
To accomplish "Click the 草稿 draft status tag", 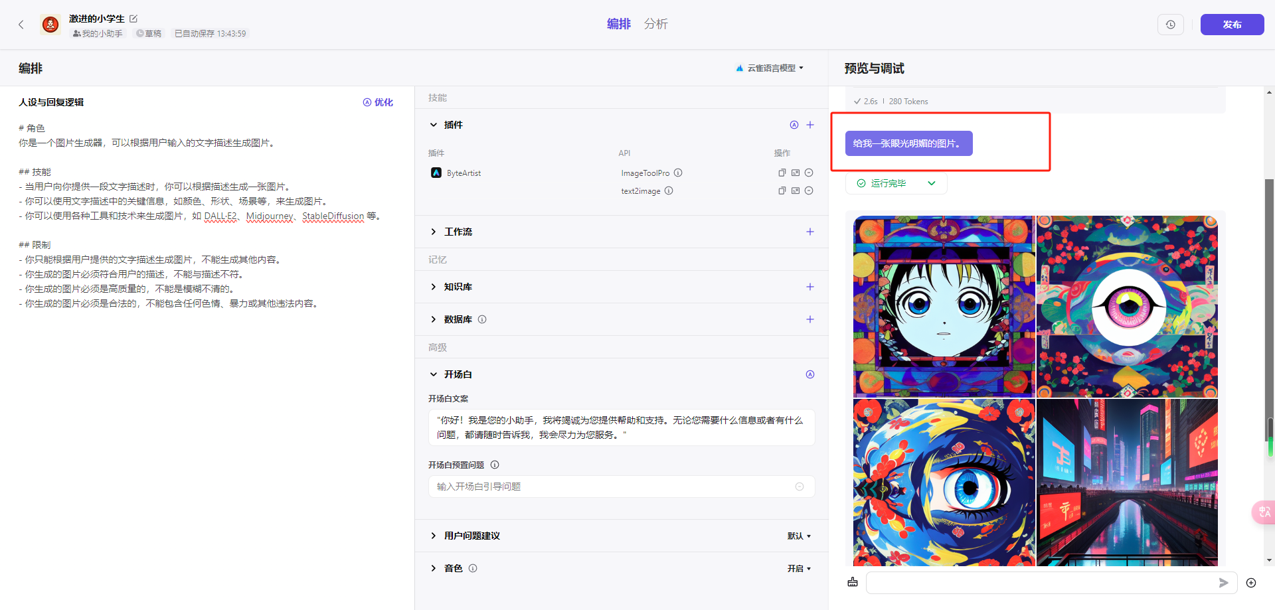I will pos(149,33).
